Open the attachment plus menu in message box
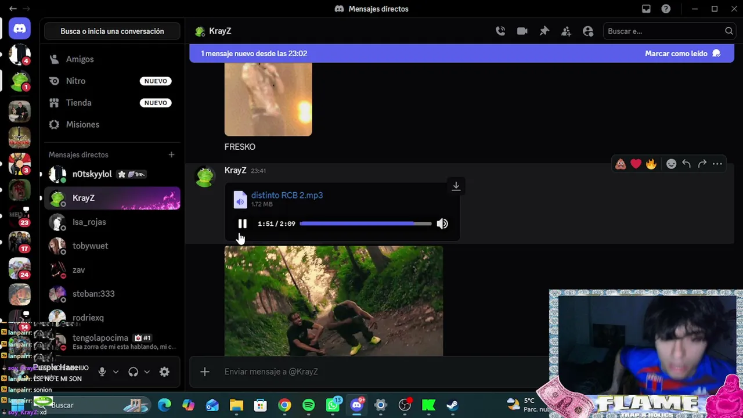743x418 pixels. click(x=205, y=372)
